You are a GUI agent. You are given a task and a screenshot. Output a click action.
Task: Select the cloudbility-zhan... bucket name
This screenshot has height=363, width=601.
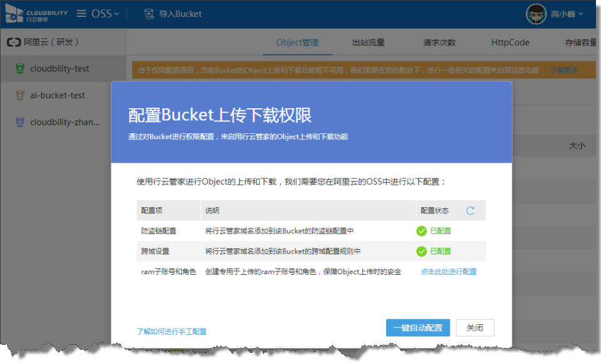(x=65, y=122)
